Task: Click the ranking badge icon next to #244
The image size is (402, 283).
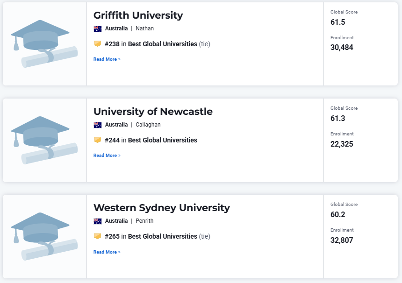Action: [x=97, y=140]
